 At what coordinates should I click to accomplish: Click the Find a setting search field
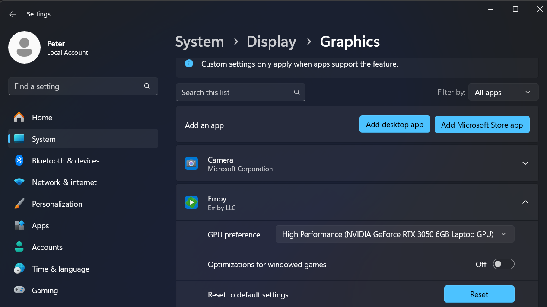pos(76,86)
